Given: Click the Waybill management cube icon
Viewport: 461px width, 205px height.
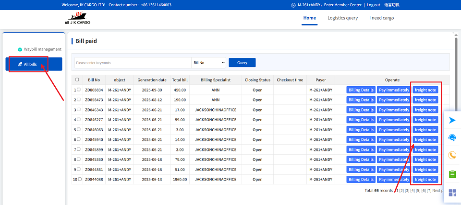Looking at the screenshot, I should click(20, 49).
